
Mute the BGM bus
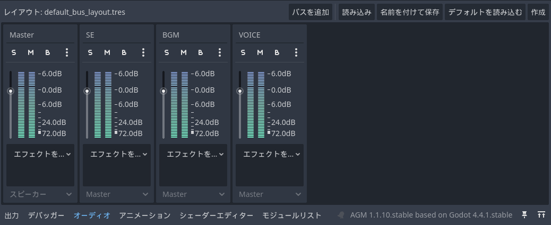coord(184,52)
